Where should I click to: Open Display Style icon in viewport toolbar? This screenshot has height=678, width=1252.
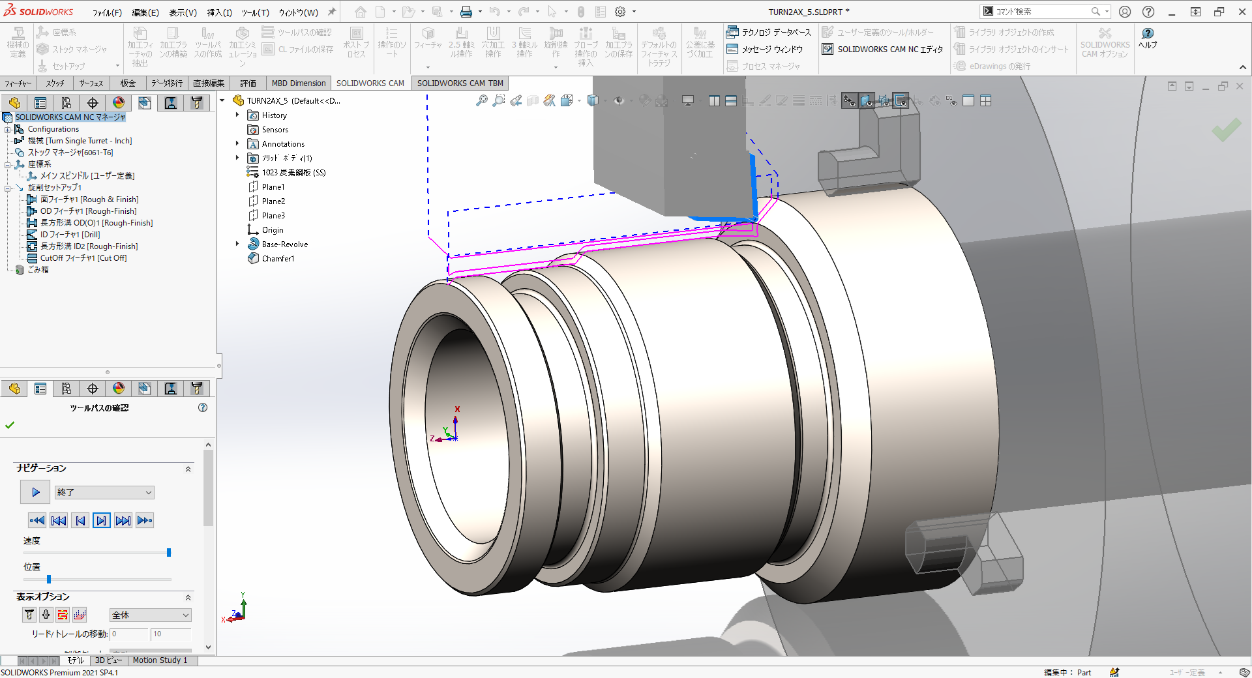[593, 100]
